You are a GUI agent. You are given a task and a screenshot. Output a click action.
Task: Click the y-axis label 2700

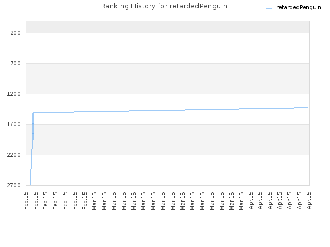(x=14, y=185)
